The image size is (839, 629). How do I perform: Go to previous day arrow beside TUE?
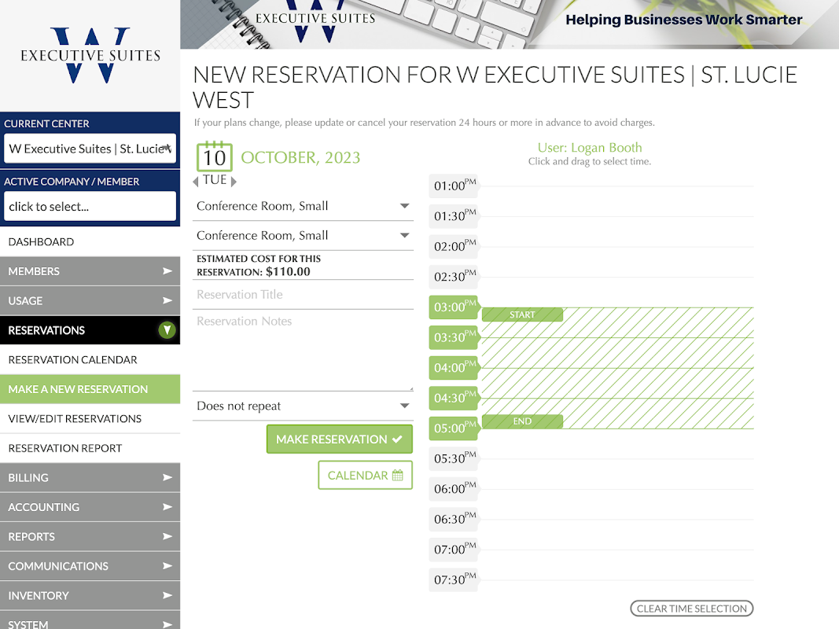coord(196,182)
